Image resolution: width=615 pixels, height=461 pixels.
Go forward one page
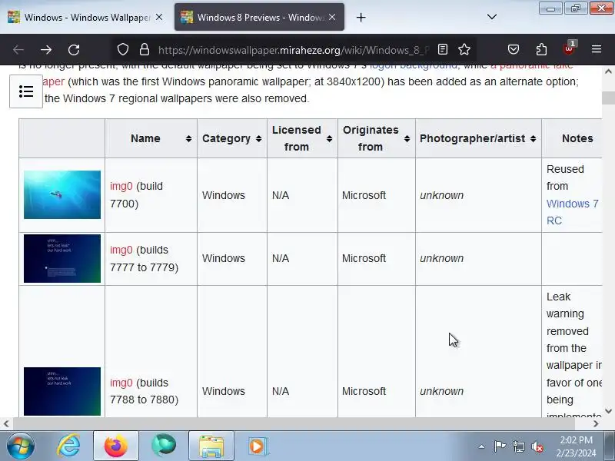pyautogui.click(x=46, y=50)
